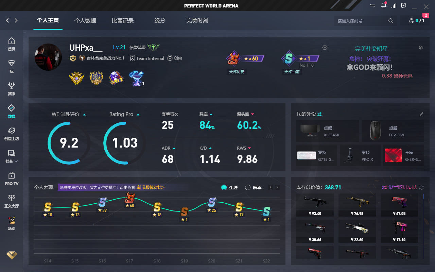The image size is (435, 272).
Task: Click the previous arrow in 个人表现 chart
Action: coord(271,187)
